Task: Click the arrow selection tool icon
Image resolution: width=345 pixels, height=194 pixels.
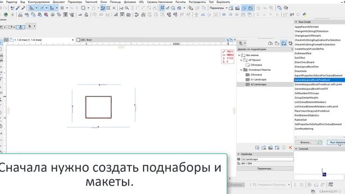Action: click(x=30, y=26)
